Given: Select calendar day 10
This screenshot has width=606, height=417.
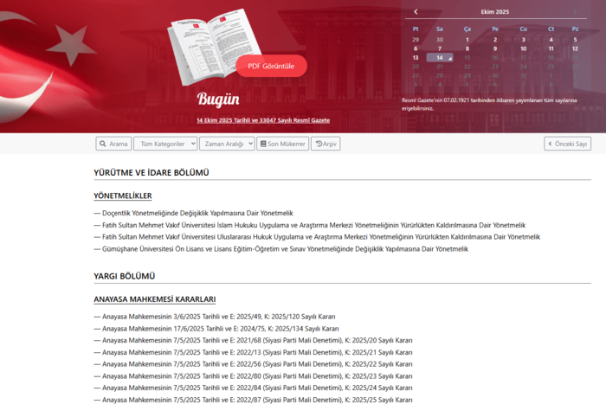Looking at the screenshot, I should pos(523,48).
